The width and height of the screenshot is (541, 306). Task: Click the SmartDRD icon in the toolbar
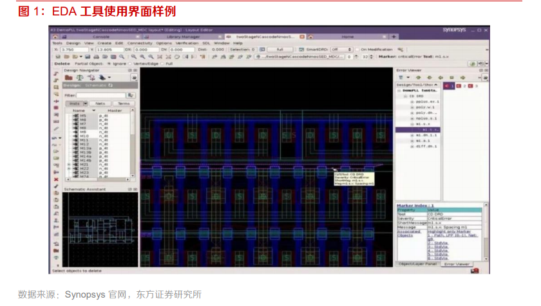click(x=301, y=50)
